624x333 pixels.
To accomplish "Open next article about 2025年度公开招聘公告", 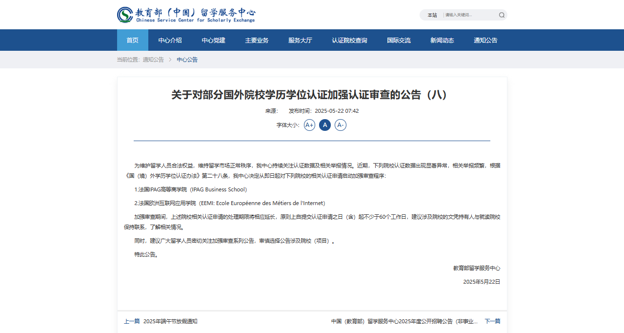I will click(x=404, y=321).
